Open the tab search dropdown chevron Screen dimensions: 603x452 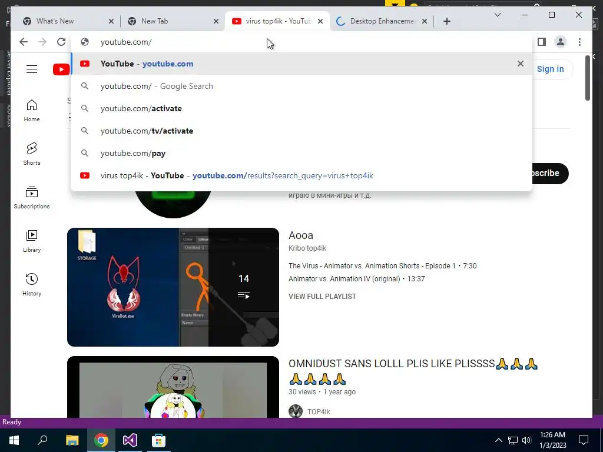pyautogui.click(x=497, y=15)
